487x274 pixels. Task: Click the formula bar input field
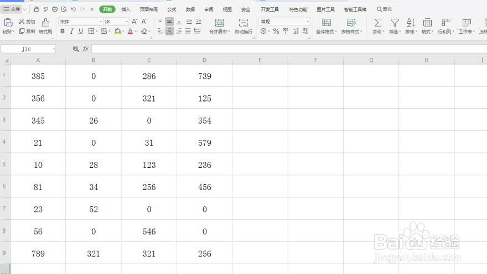(289, 49)
